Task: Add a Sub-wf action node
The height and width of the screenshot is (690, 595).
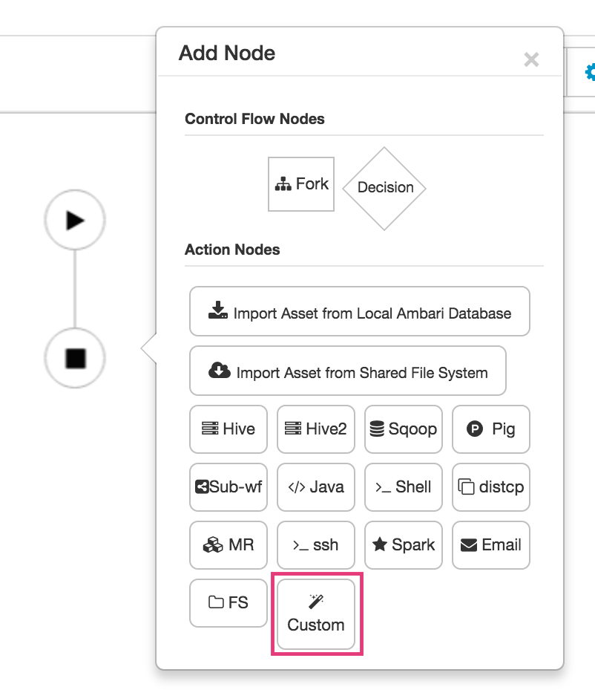Action: [228, 487]
